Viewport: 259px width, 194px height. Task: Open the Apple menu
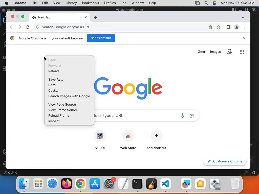tap(7, 3)
